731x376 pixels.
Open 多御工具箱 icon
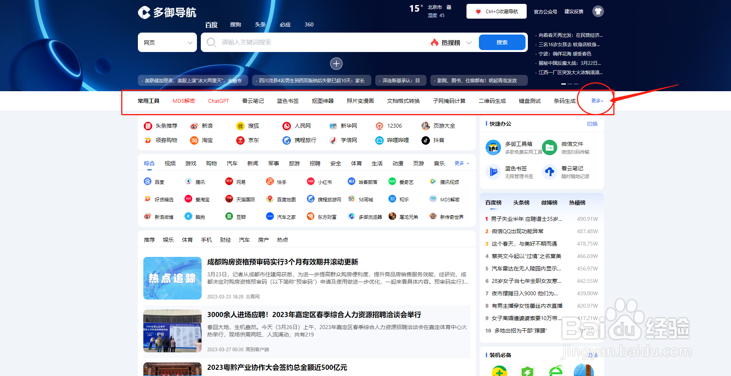tap(493, 147)
